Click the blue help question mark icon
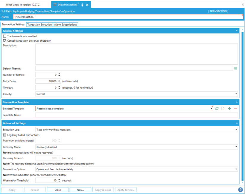This screenshot has height=194, width=245. click(240, 190)
